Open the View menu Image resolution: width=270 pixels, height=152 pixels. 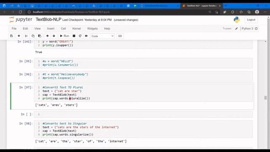38,29
